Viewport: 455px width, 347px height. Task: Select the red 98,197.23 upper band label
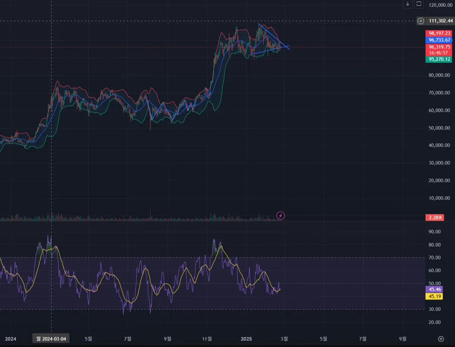439,33
